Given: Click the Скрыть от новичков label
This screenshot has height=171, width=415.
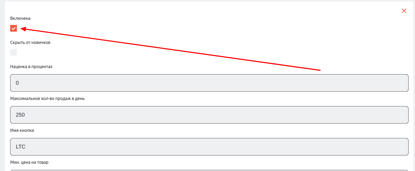Looking at the screenshot, I should click(x=30, y=43).
